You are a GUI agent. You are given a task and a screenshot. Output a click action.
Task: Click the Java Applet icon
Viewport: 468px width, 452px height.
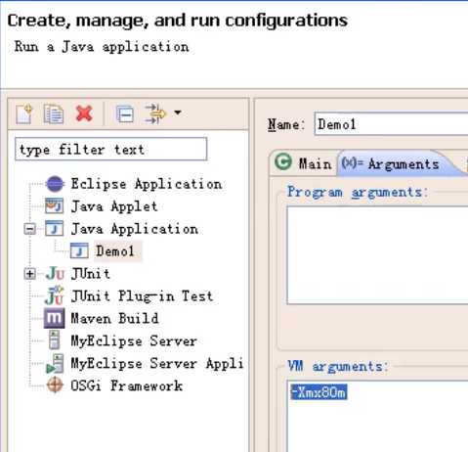point(55,206)
